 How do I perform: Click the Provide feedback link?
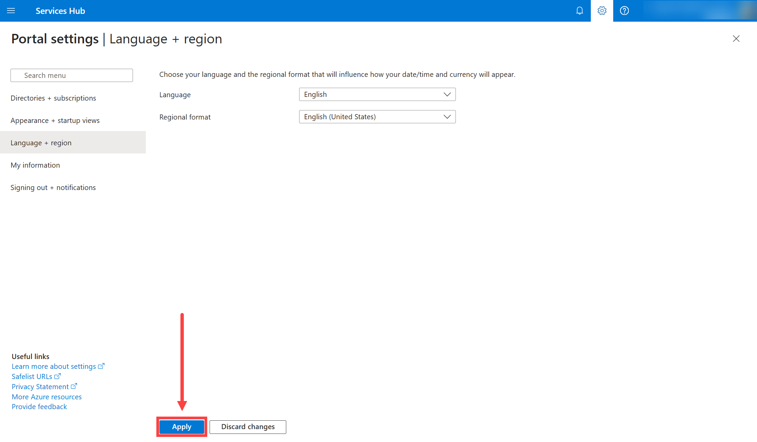39,407
